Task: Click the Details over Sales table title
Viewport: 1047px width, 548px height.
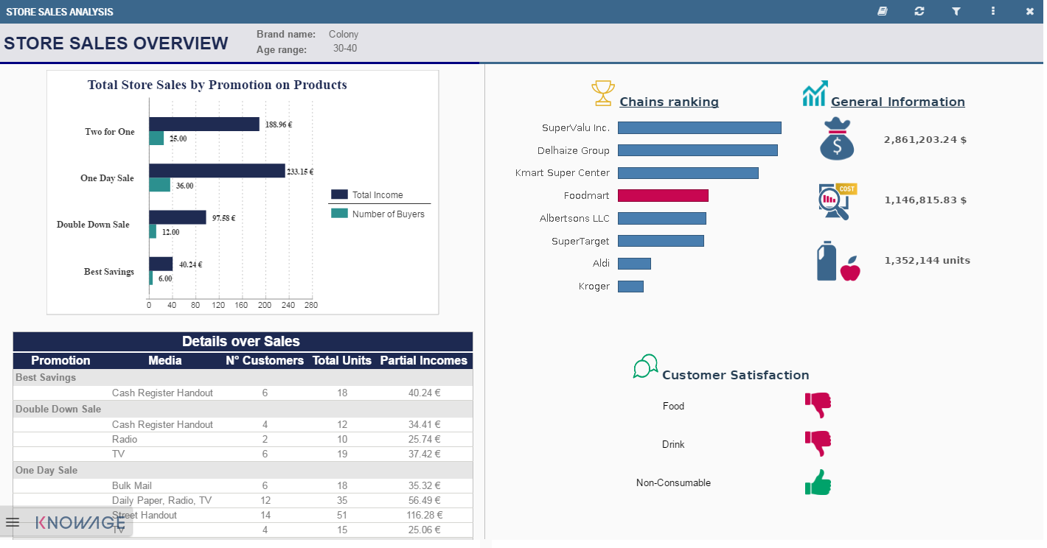Action: [241, 341]
